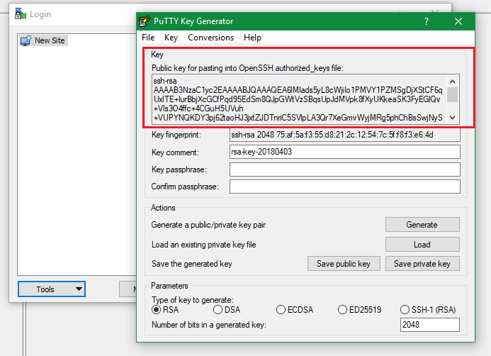Screen dimensions: 491x356
Task: Close the PuTTY Key Generator window
Action: point(458,21)
